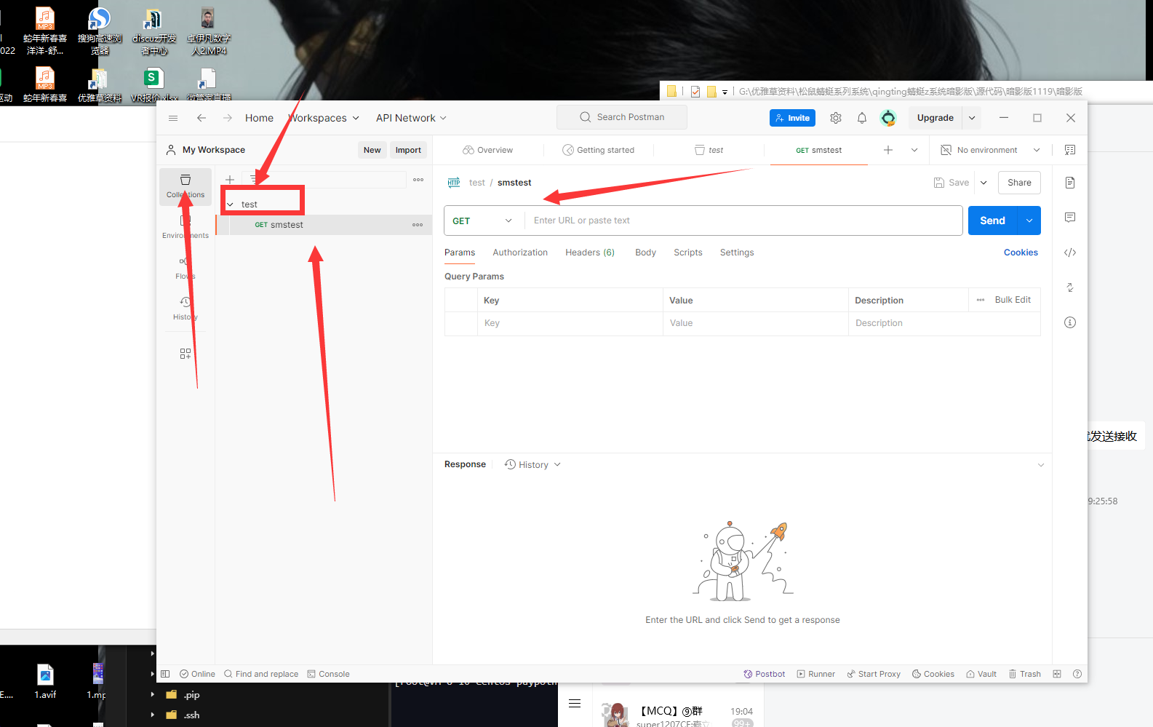Go back with the left arrow
The height and width of the screenshot is (727, 1153).
coord(202,118)
